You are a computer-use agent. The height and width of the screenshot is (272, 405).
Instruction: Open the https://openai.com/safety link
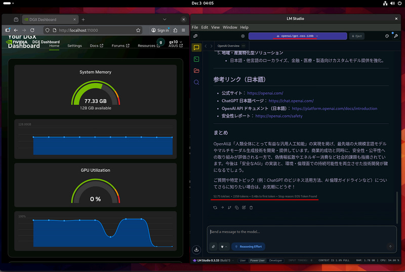279,116
